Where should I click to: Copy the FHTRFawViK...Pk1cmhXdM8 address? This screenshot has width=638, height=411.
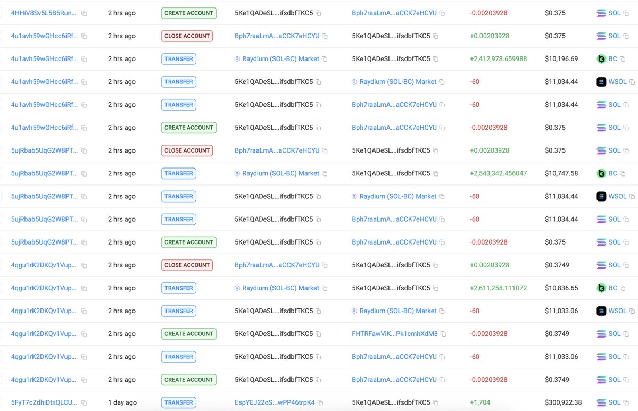tap(443, 334)
